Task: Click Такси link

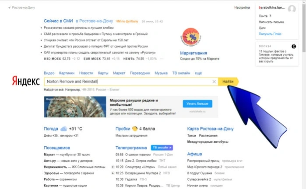Action: (191, 135)
